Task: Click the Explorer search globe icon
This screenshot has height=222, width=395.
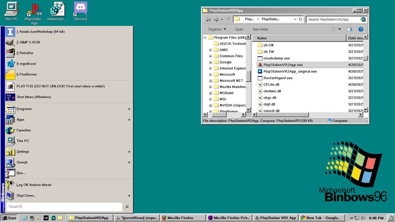Action: tap(363, 19)
